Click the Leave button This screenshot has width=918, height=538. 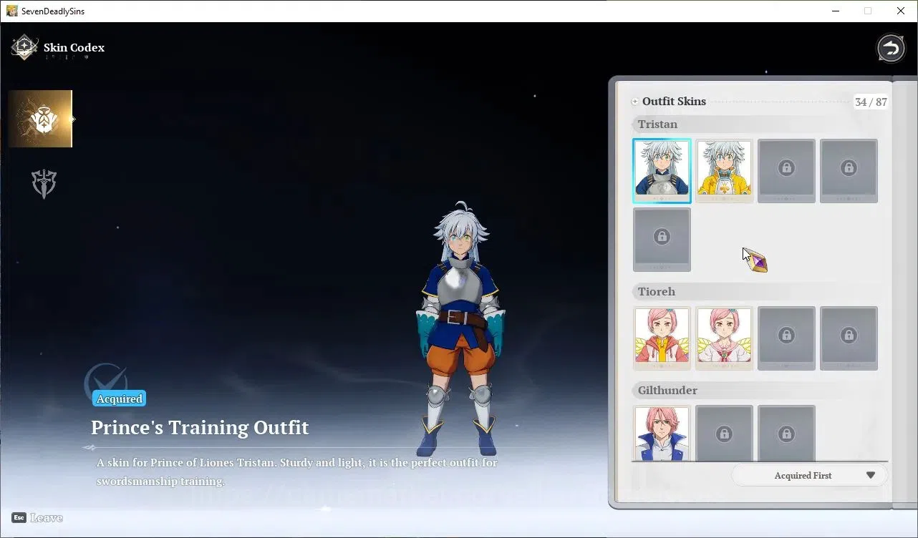click(37, 517)
